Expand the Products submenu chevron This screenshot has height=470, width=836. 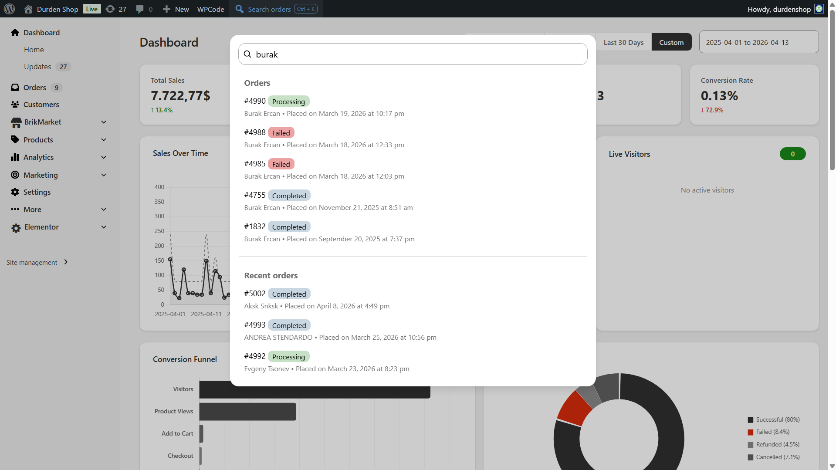pos(104,140)
